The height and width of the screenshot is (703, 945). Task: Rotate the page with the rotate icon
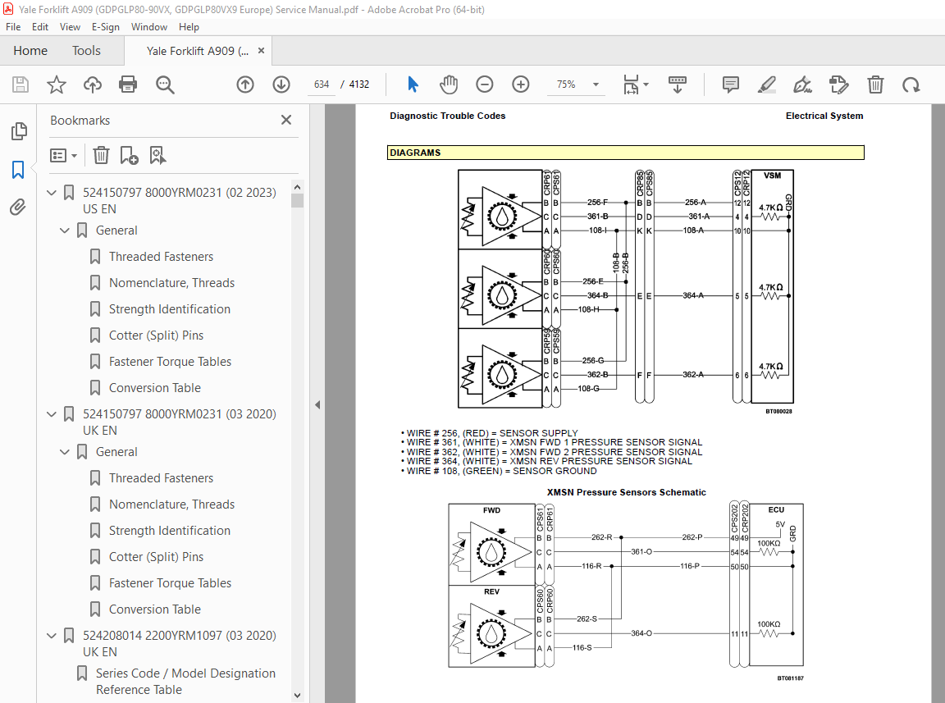point(911,84)
